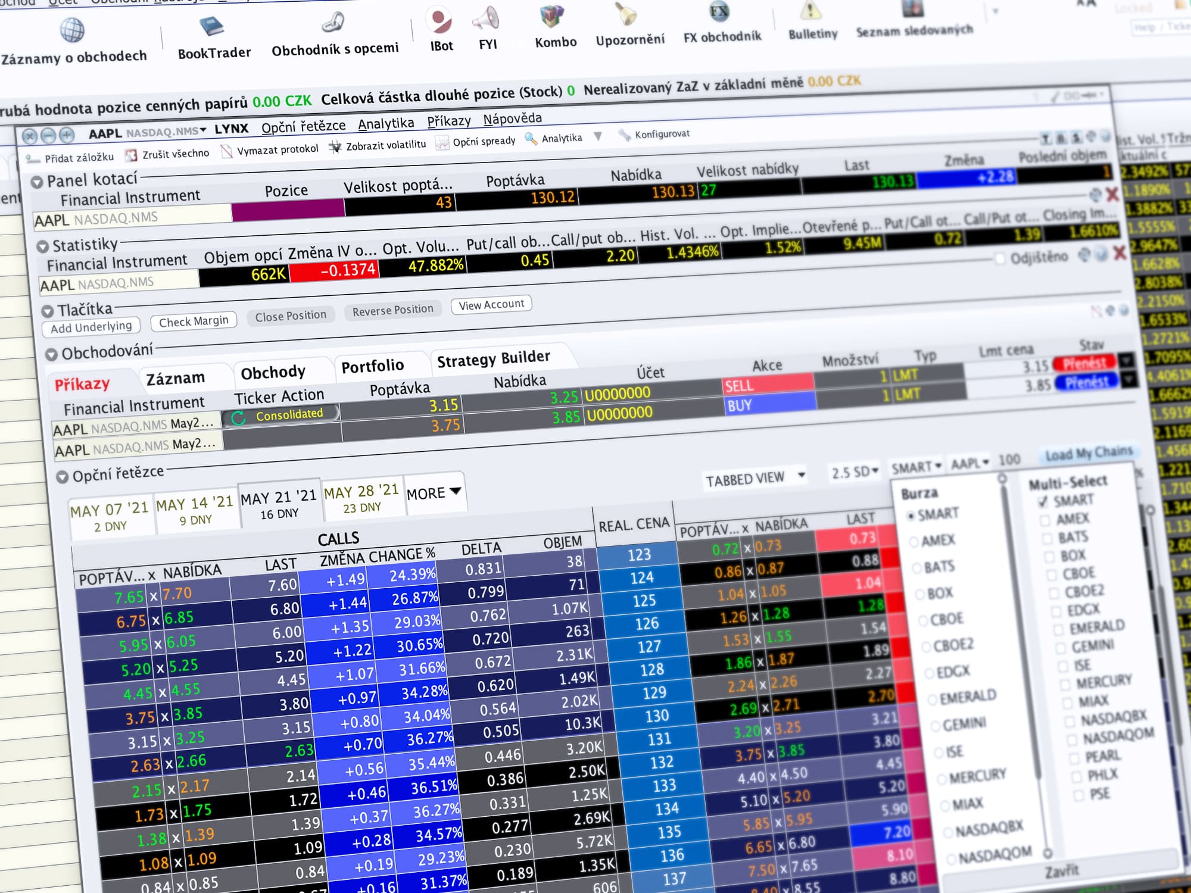Check CBOE2 in Multi-Select list
The width and height of the screenshot is (1191, 893).
(x=1054, y=594)
